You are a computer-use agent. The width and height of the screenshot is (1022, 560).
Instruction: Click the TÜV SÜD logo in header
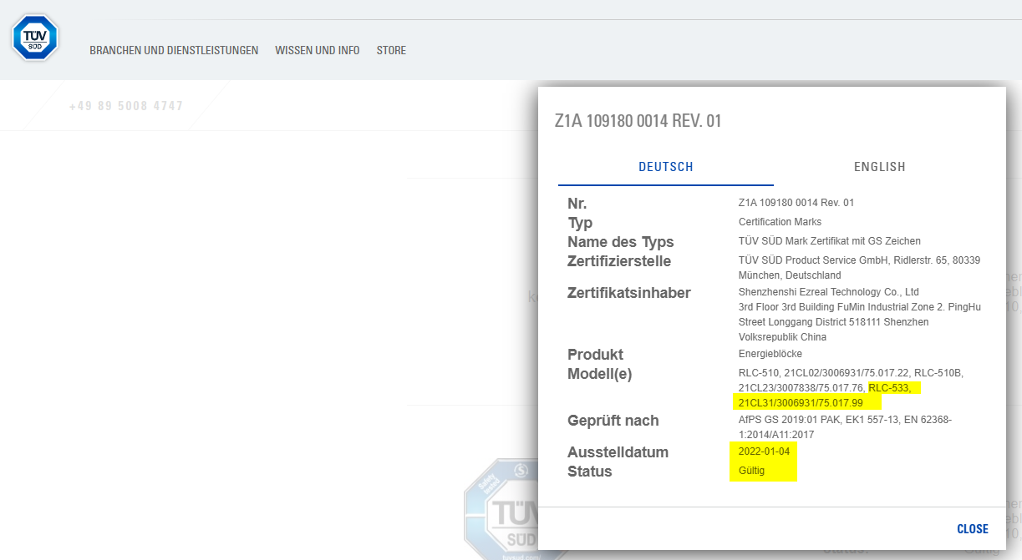point(34,38)
